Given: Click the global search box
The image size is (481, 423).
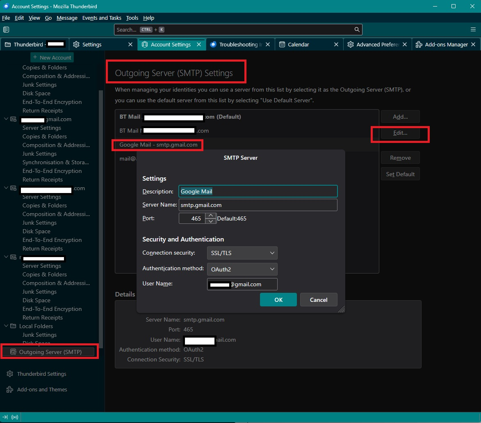Looking at the screenshot, I should pyautogui.click(x=238, y=30).
